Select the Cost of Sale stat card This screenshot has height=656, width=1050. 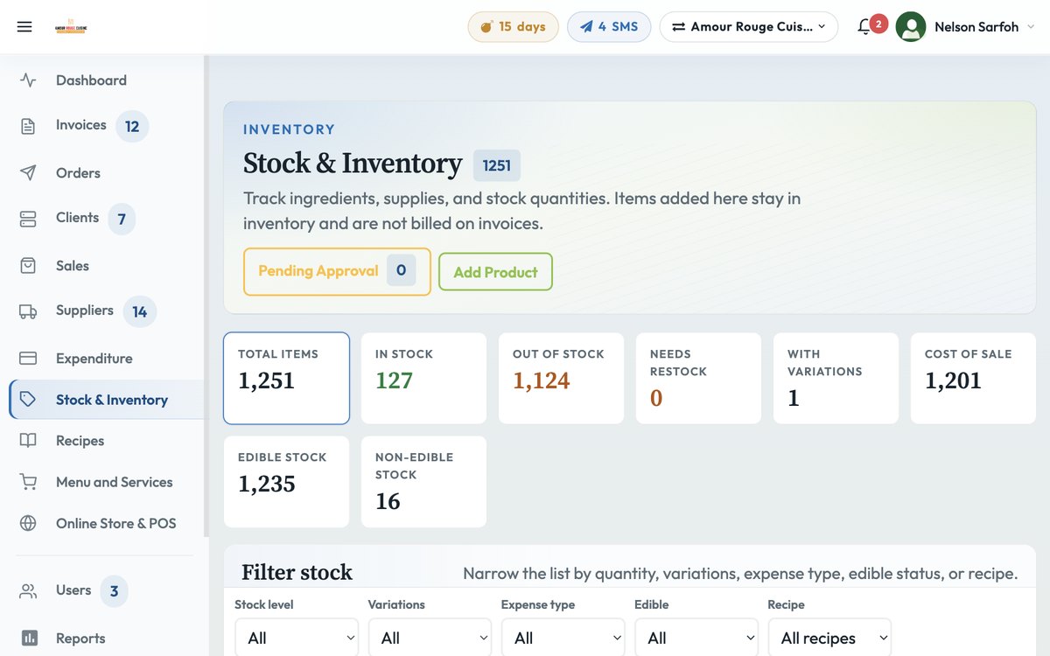point(973,378)
